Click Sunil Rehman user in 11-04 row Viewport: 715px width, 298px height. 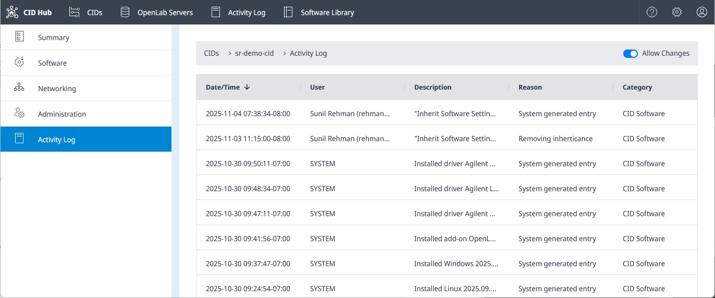point(350,114)
